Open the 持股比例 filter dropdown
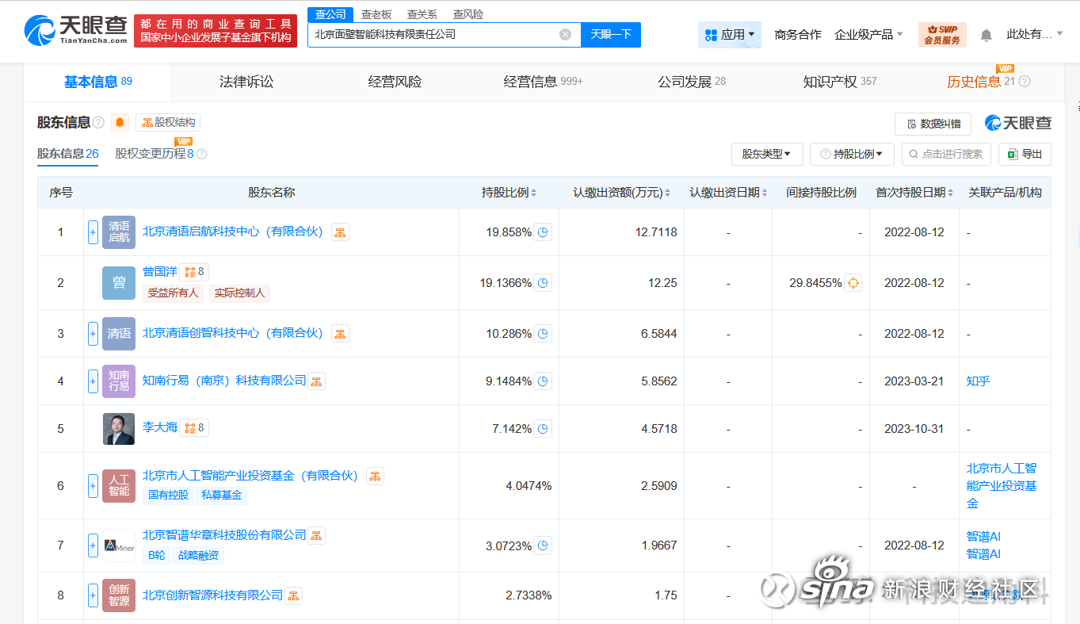The height and width of the screenshot is (624, 1080). pos(852,154)
